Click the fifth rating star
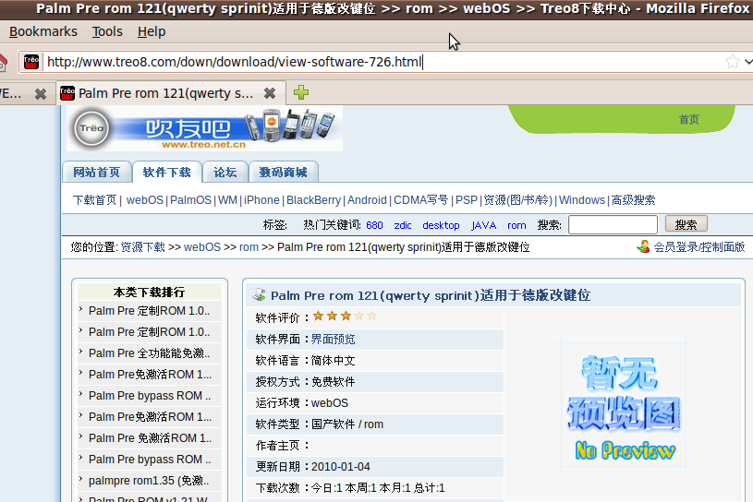This screenshot has width=753, height=502. [371, 316]
